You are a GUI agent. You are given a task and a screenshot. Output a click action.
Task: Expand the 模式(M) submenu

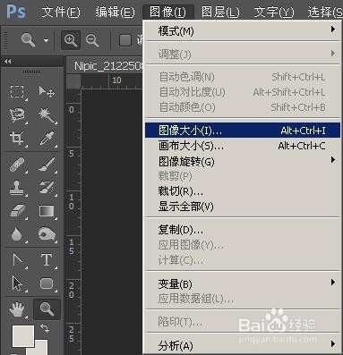click(x=243, y=30)
